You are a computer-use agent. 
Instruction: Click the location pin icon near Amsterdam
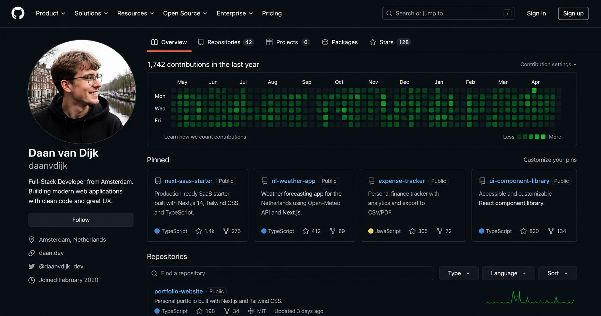(x=32, y=240)
